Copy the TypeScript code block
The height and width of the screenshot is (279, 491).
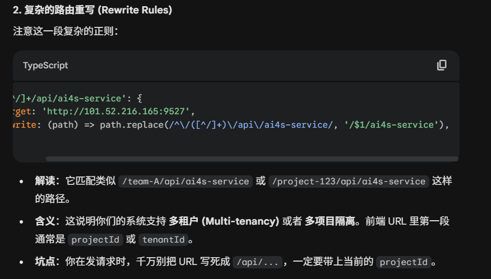click(442, 65)
